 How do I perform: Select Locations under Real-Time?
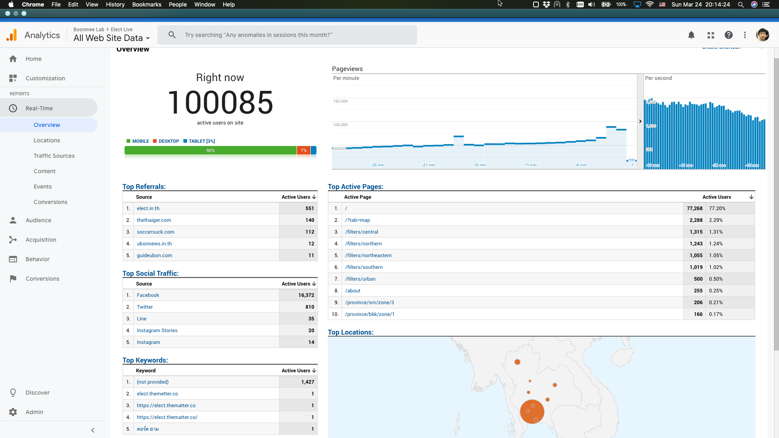[x=47, y=140]
